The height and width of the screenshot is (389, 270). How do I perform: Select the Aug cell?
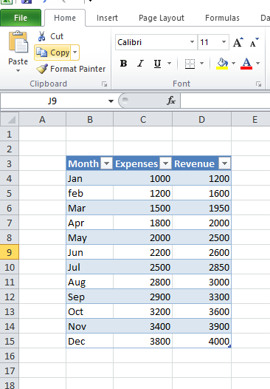89,282
